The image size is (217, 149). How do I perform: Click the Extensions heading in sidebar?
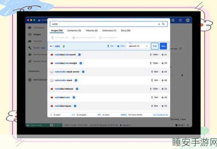pyautogui.click(x=34, y=71)
